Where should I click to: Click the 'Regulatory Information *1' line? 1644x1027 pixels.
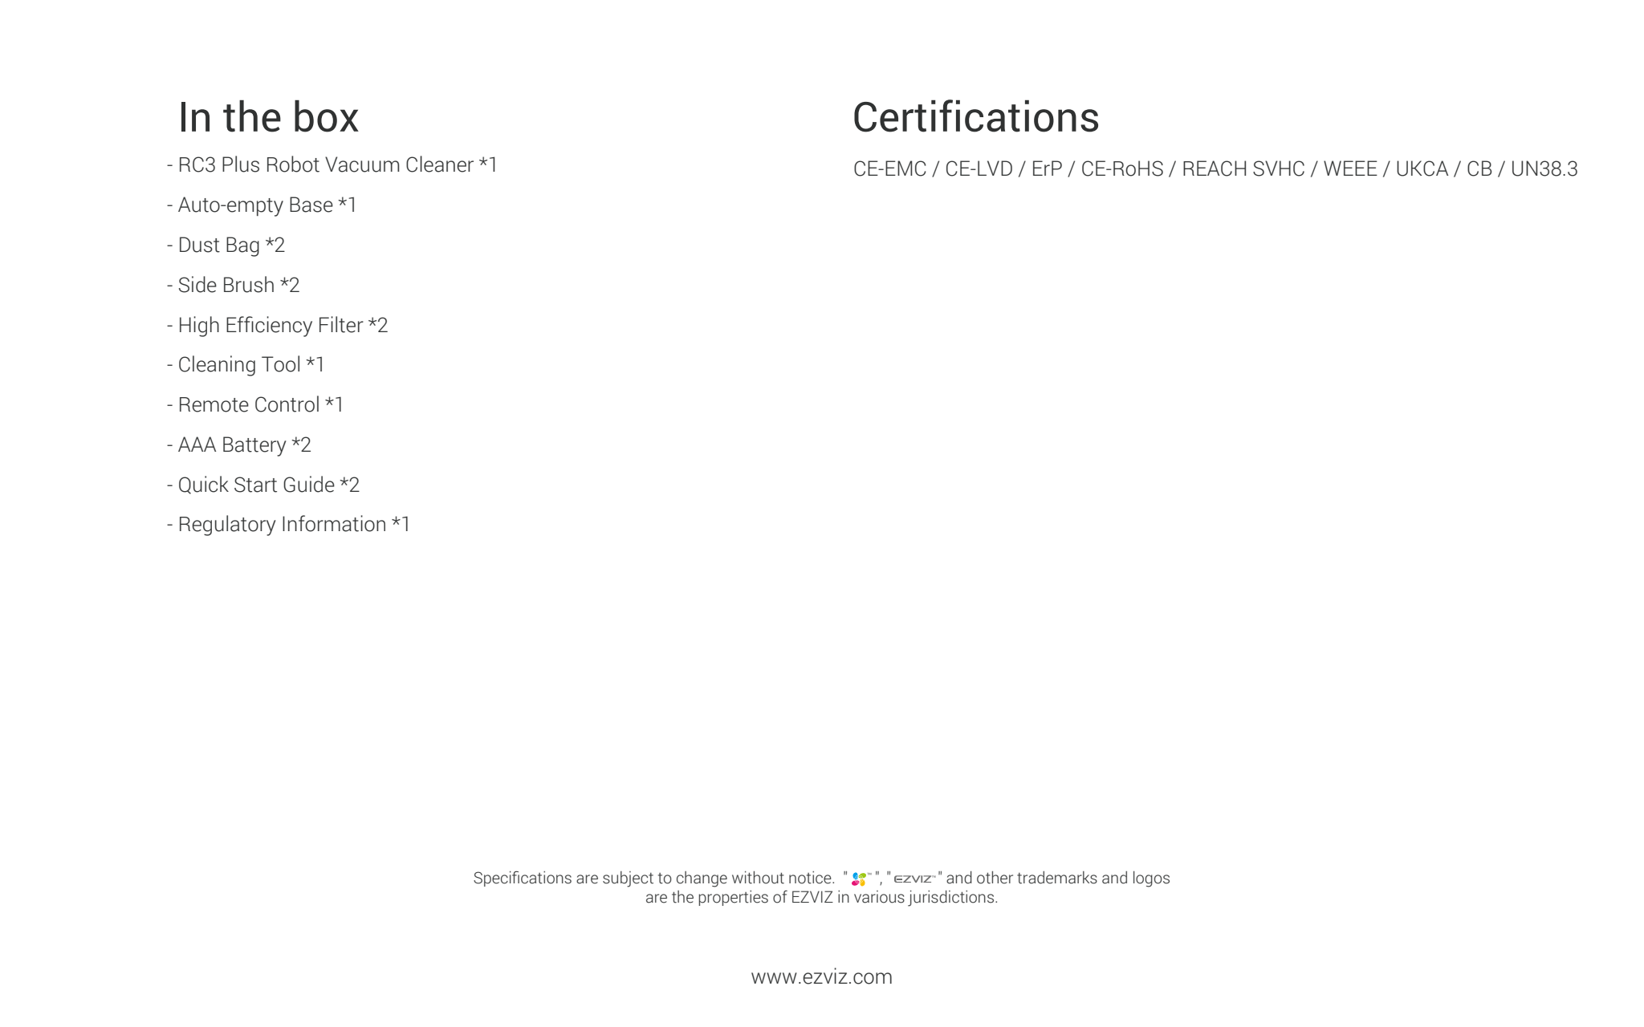tap(288, 525)
